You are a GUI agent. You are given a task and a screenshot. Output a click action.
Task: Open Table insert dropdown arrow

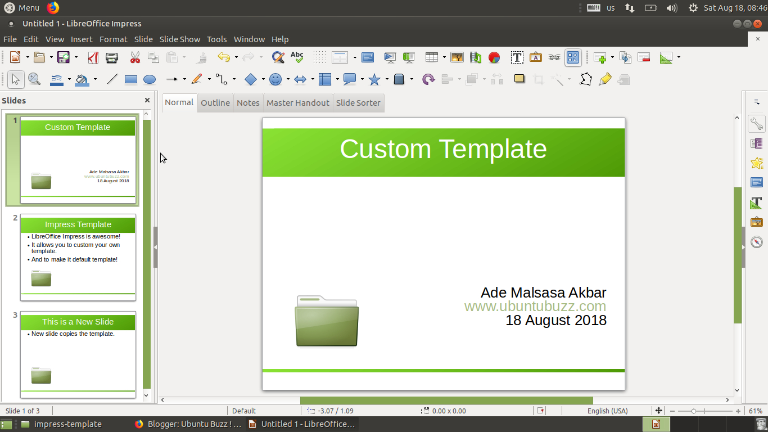click(444, 57)
